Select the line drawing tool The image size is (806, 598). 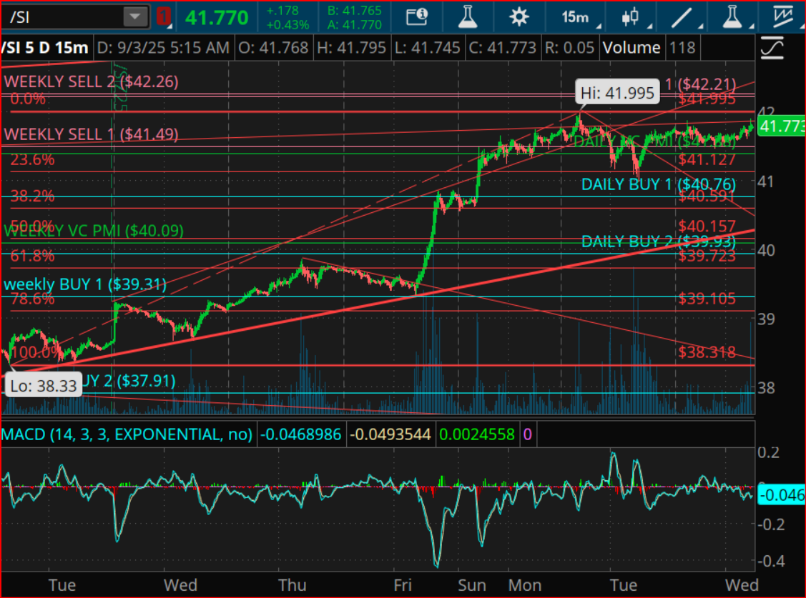[684, 17]
